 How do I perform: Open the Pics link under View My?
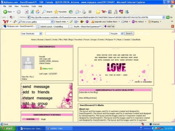coord(31,77)
